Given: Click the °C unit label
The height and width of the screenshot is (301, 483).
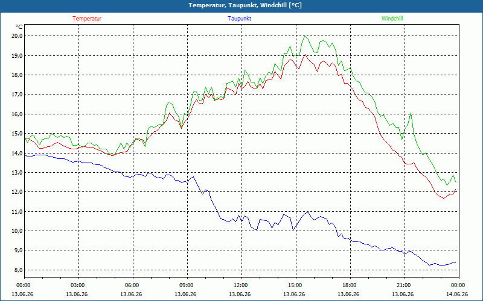Looking at the screenshot, I should coord(19,26).
